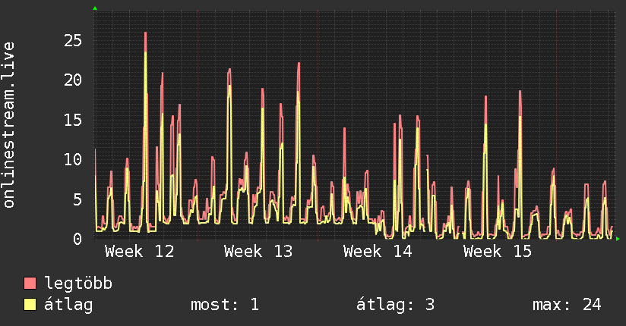Viewport: 626px width, 326px height.
Task: Click the most: 1 value
Action: 225,305
